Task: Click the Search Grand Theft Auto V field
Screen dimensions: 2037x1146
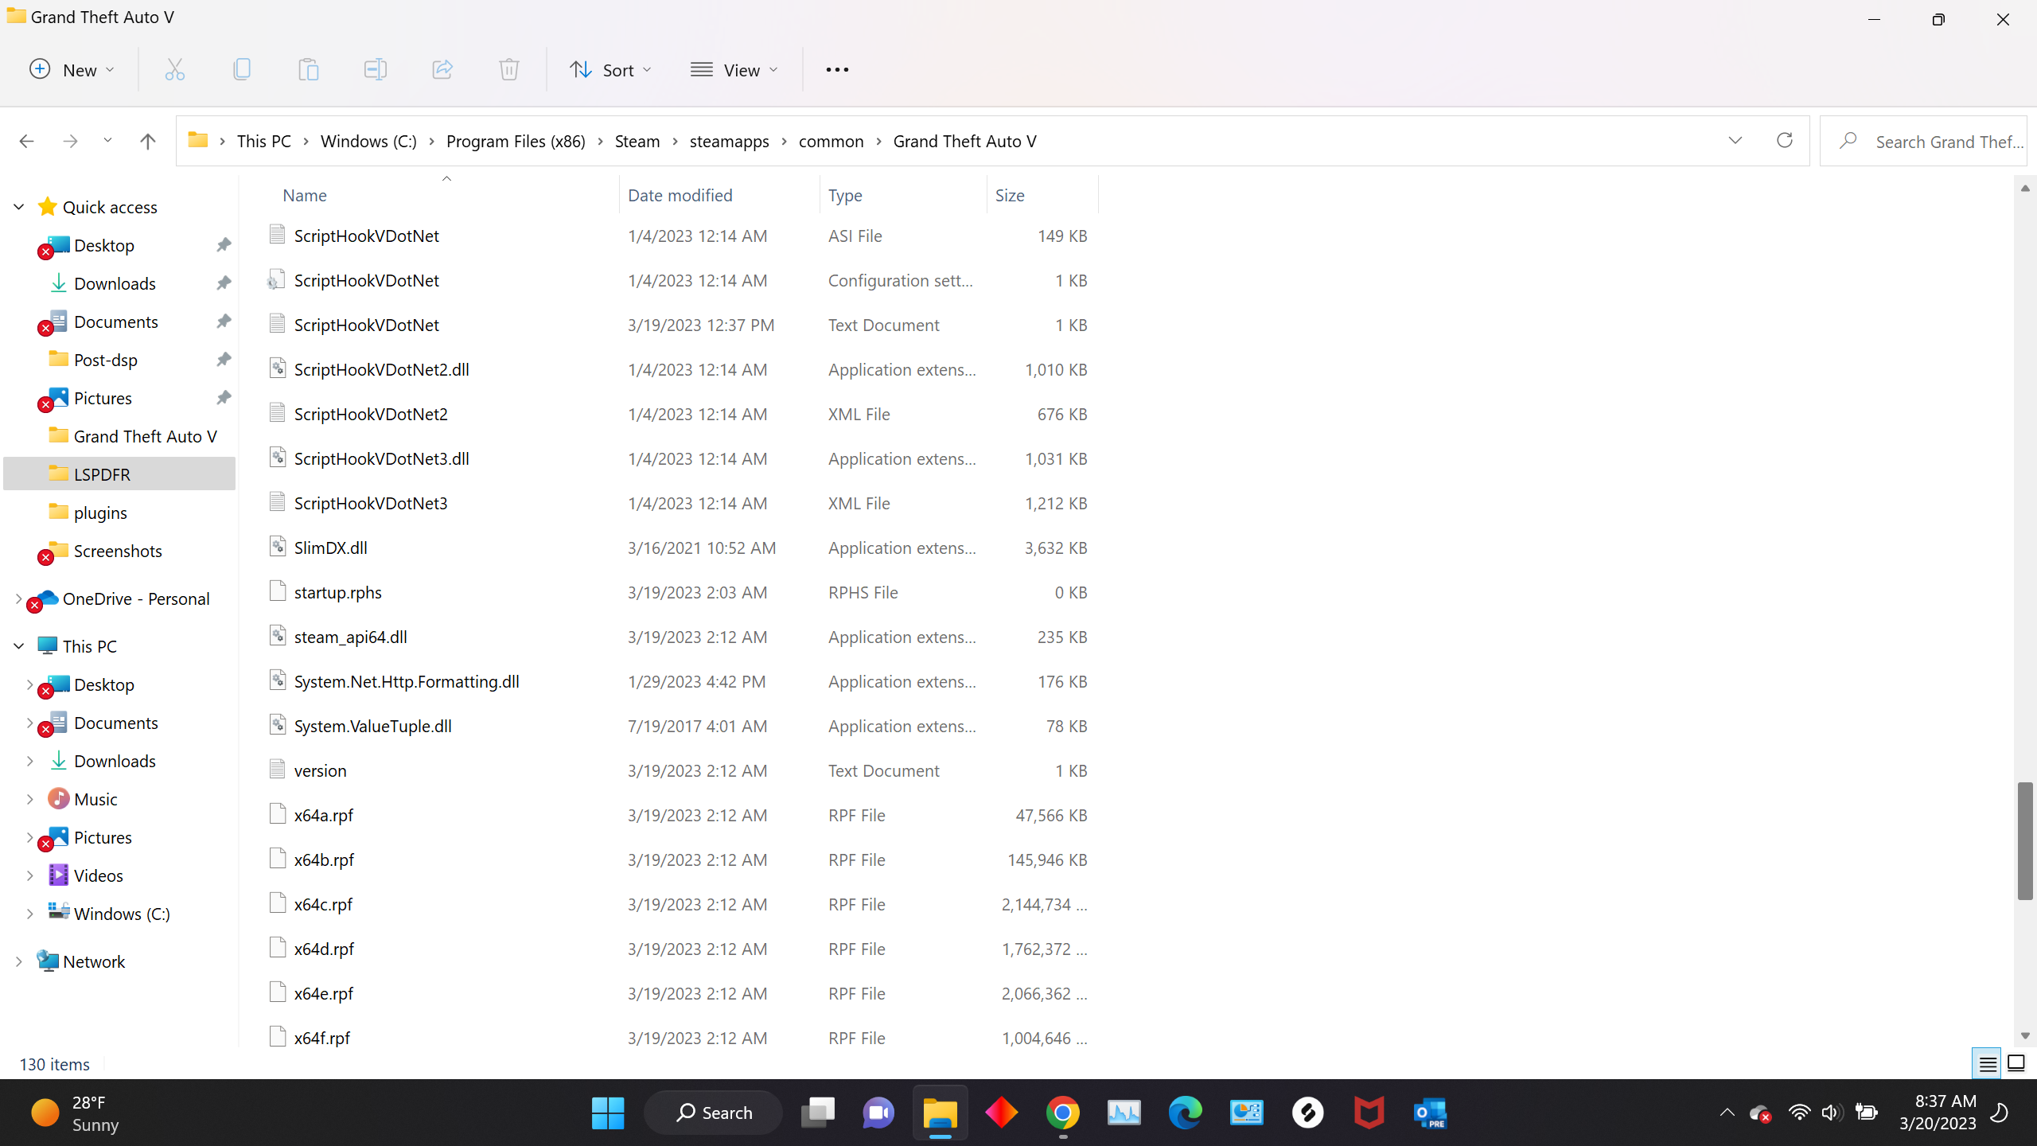Action: tap(1942, 141)
